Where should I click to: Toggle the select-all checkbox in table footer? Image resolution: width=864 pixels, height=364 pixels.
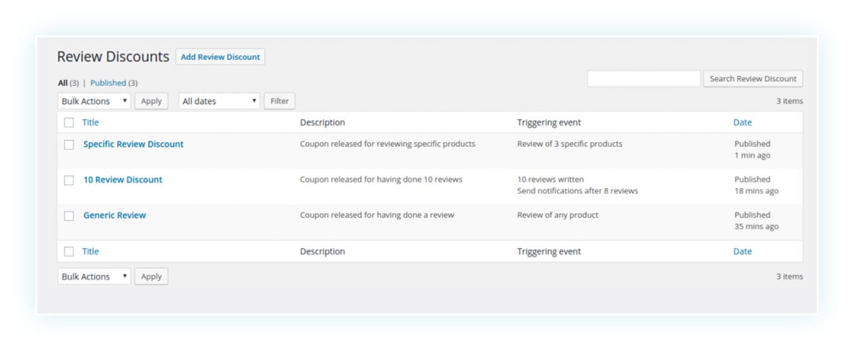[69, 252]
